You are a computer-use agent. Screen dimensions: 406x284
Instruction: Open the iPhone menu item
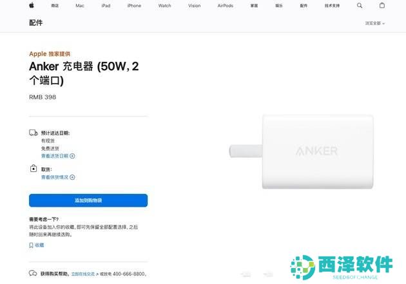[x=134, y=6]
